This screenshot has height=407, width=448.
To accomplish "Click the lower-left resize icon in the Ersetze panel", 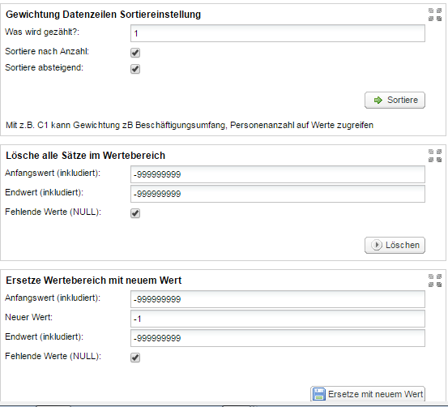I will click(431, 285).
